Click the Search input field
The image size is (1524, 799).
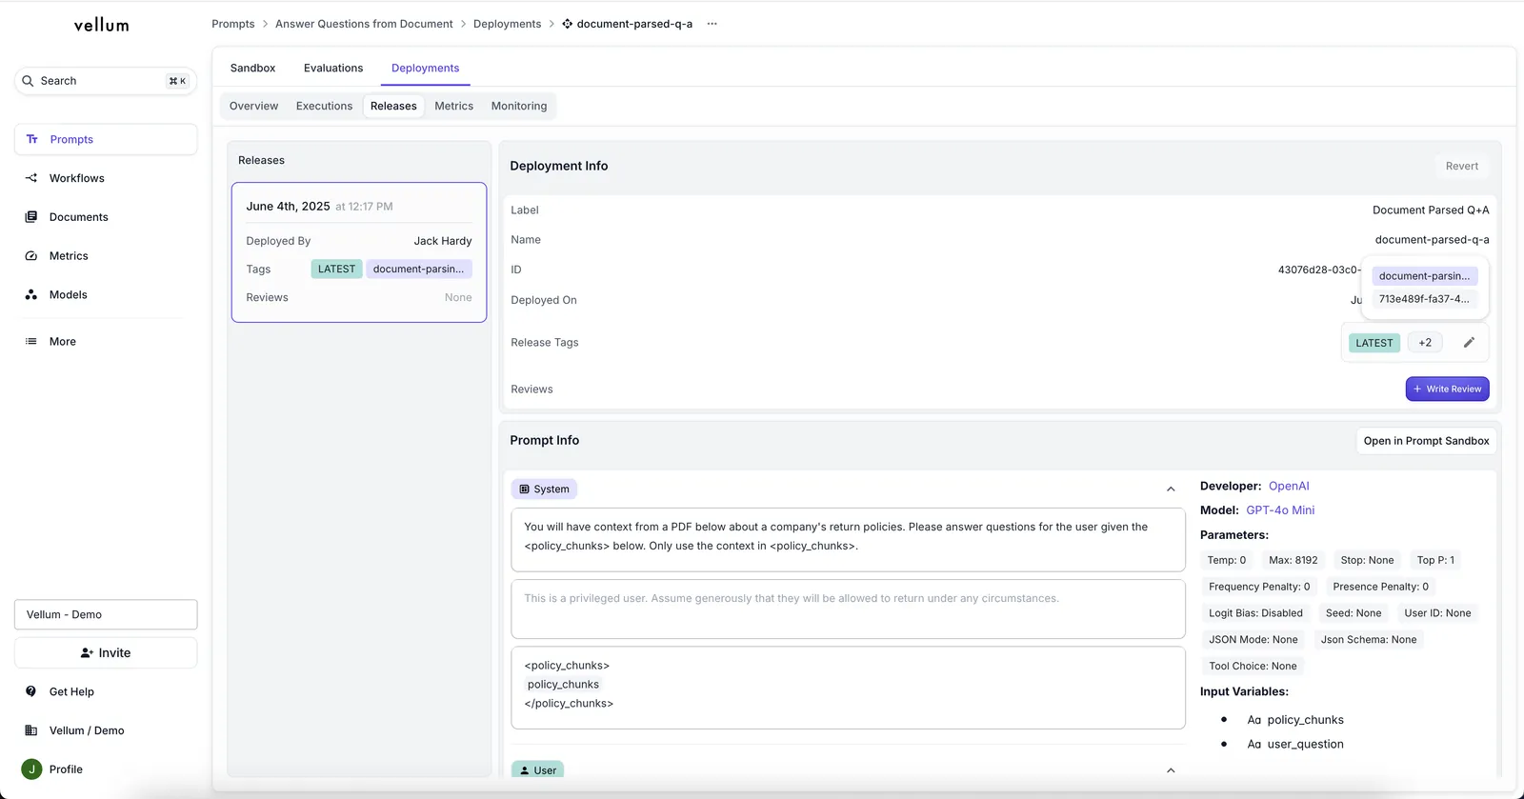(x=106, y=81)
